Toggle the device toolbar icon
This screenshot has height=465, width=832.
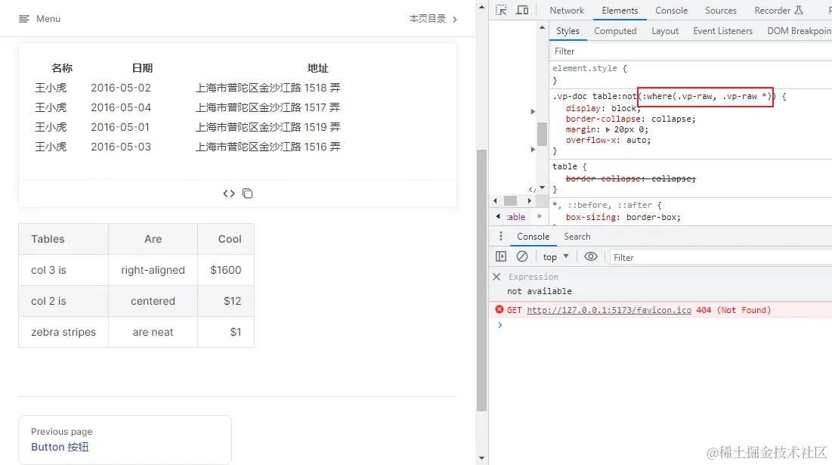pos(523,10)
